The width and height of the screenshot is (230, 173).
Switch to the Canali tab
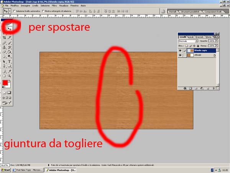point(191,37)
